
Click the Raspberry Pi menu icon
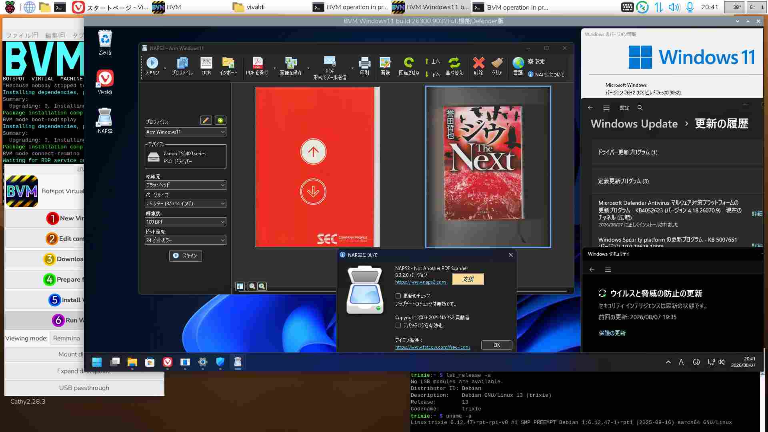[x=10, y=7]
